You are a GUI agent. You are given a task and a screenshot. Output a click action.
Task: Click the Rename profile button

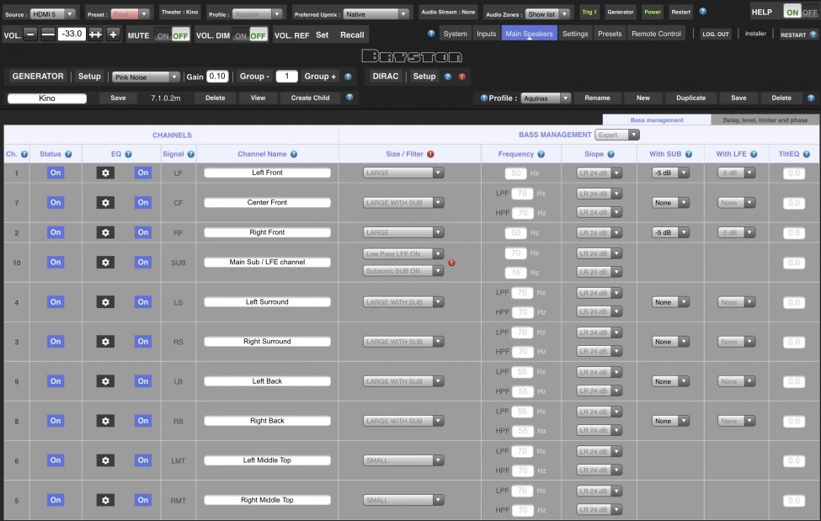[597, 98]
